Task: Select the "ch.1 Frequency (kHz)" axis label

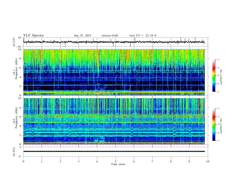Action: [x=15, y=69]
